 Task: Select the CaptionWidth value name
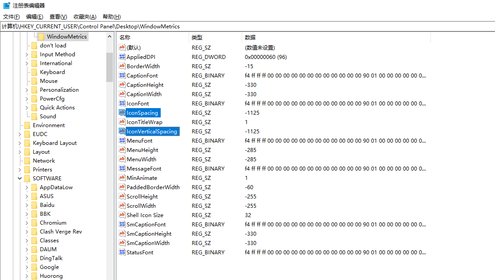coord(144,94)
